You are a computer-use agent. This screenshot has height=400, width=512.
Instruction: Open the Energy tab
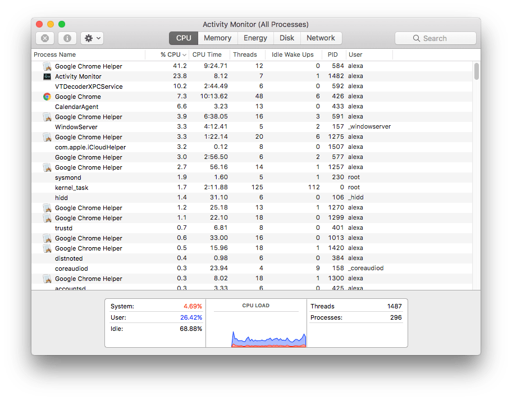click(255, 38)
